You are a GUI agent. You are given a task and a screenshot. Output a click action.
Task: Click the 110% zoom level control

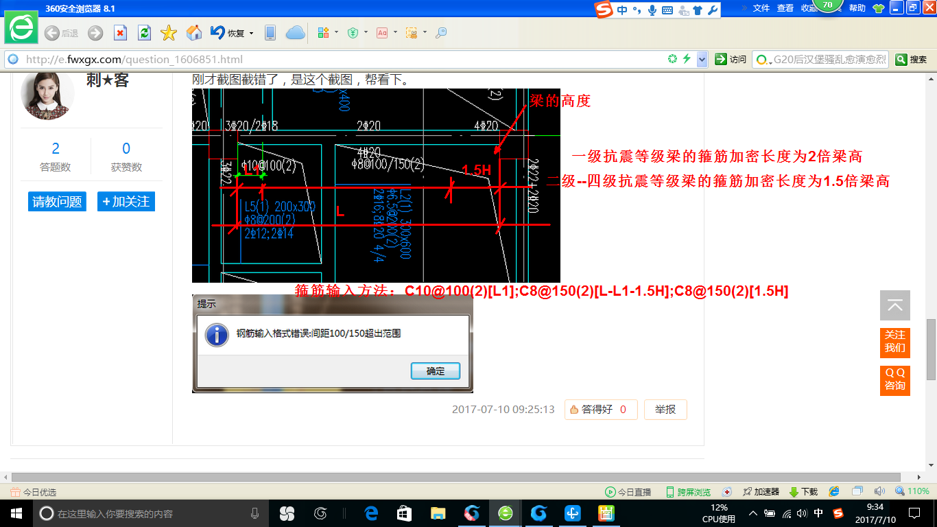912,491
